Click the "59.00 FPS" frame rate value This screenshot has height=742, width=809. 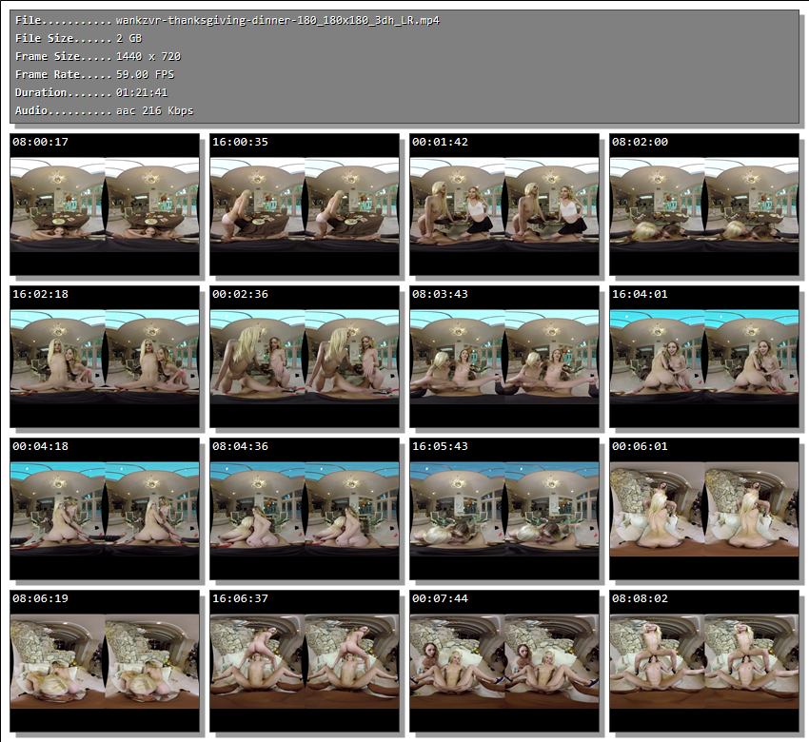tap(145, 75)
